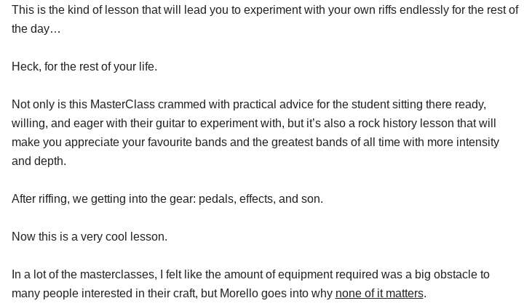Click the text 'the day…'

(36, 28)
